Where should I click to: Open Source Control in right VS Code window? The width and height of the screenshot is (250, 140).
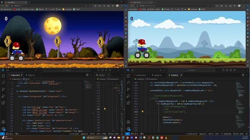129,89
